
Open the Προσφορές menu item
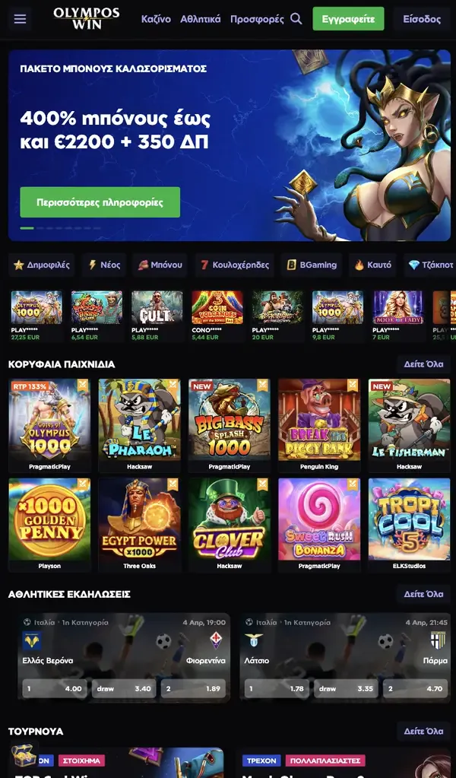pos(257,19)
